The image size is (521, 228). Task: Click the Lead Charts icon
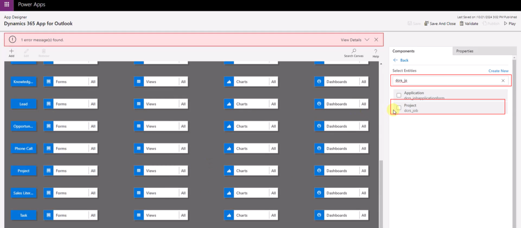click(229, 104)
